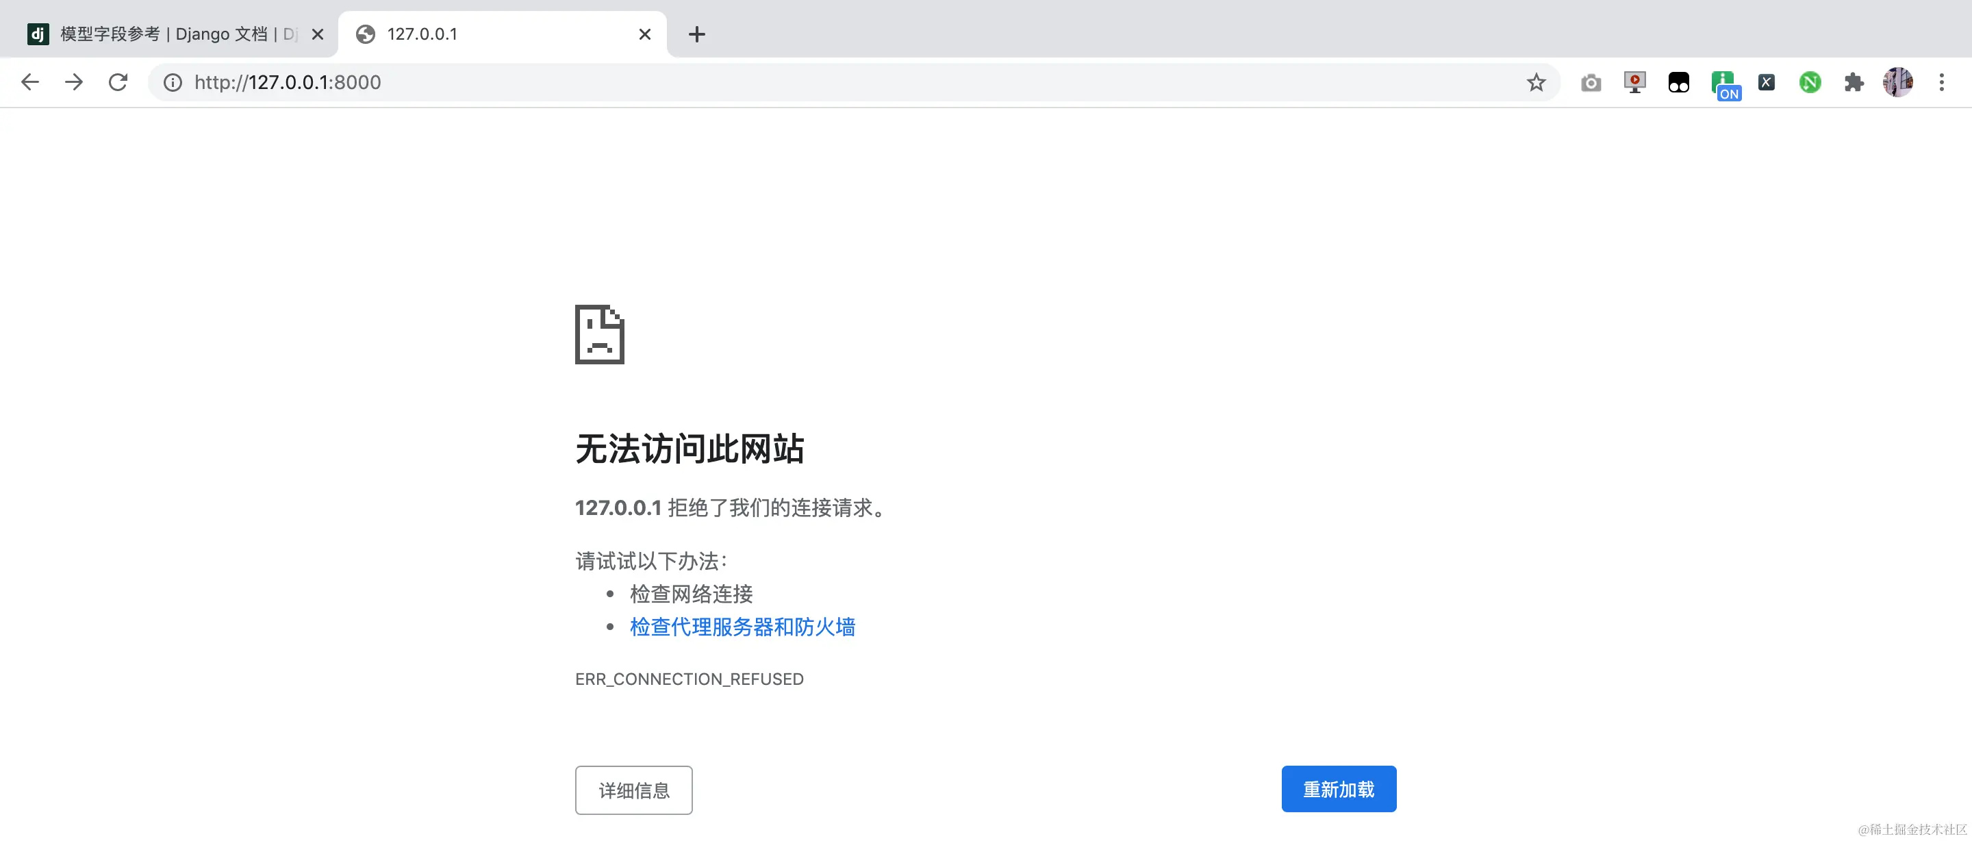Click the green N extension icon
Screen dimensions: 1972x841
[x=1810, y=82]
